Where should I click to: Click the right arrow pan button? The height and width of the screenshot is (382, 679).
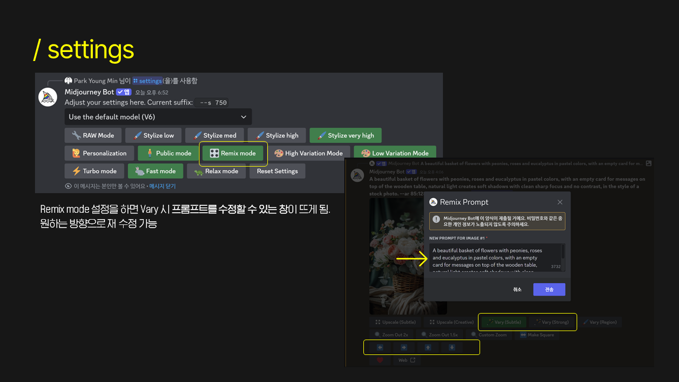pos(404,348)
